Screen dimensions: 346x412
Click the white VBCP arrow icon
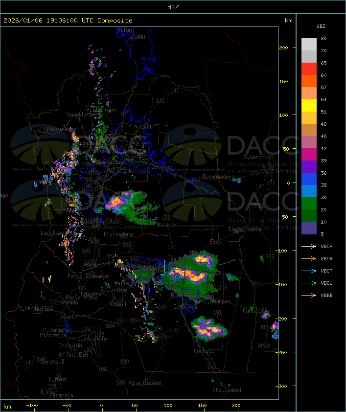[309, 246]
